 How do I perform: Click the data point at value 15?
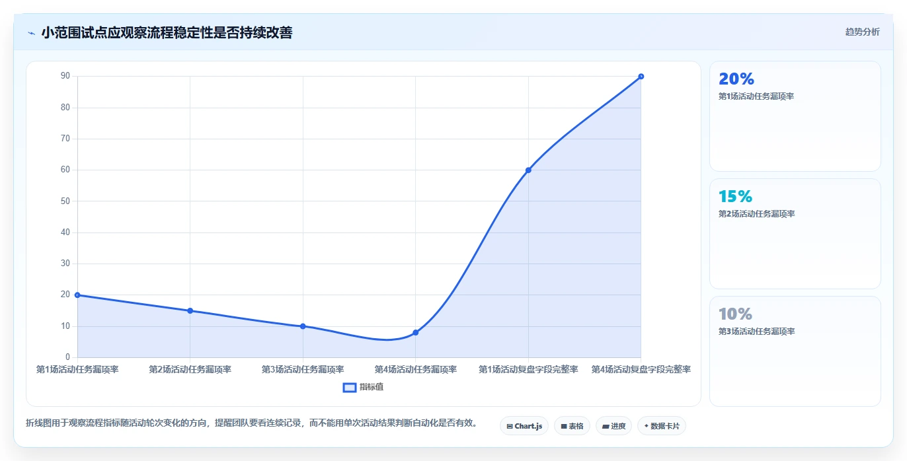(x=190, y=310)
